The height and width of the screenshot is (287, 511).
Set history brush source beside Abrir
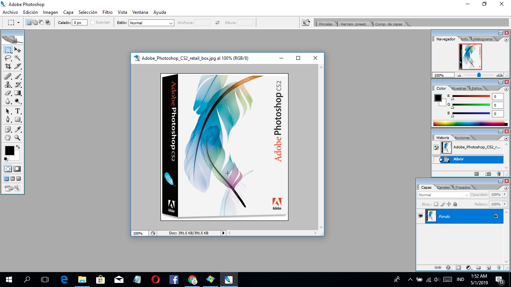click(436, 160)
